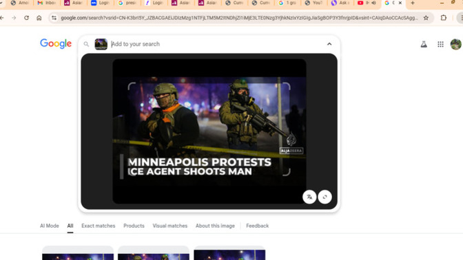Open the Exact matches tab
Screen dimensions: 463x260
99,226
